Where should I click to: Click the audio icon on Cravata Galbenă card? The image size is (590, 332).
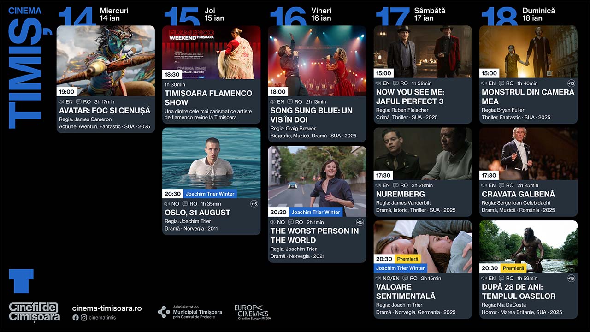coord(484,185)
